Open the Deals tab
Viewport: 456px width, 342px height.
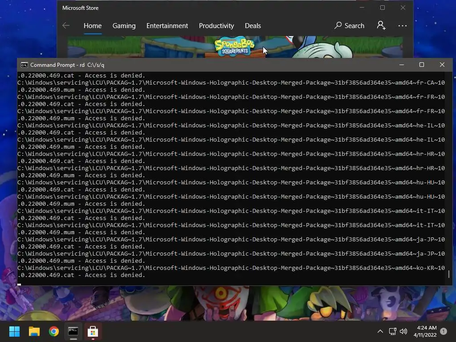pyautogui.click(x=253, y=25)
